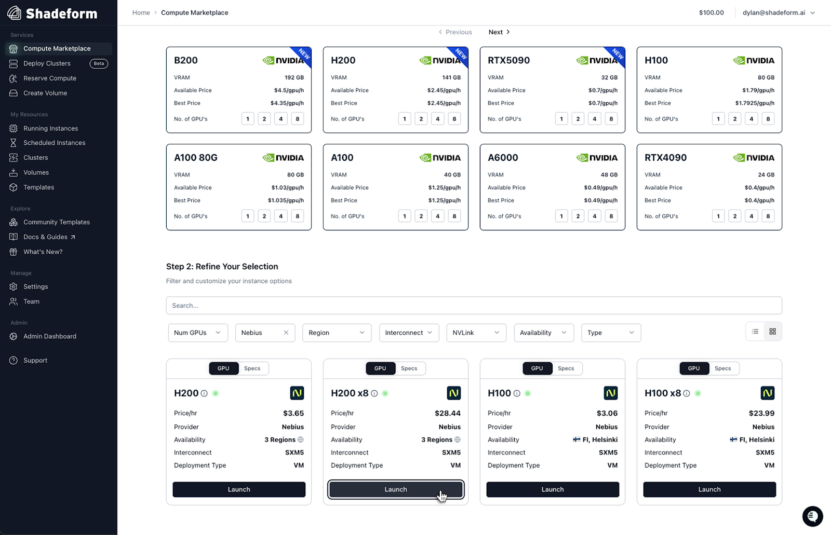Switch to list view layout icon
The image size is (831, 535).
[755, 332]
